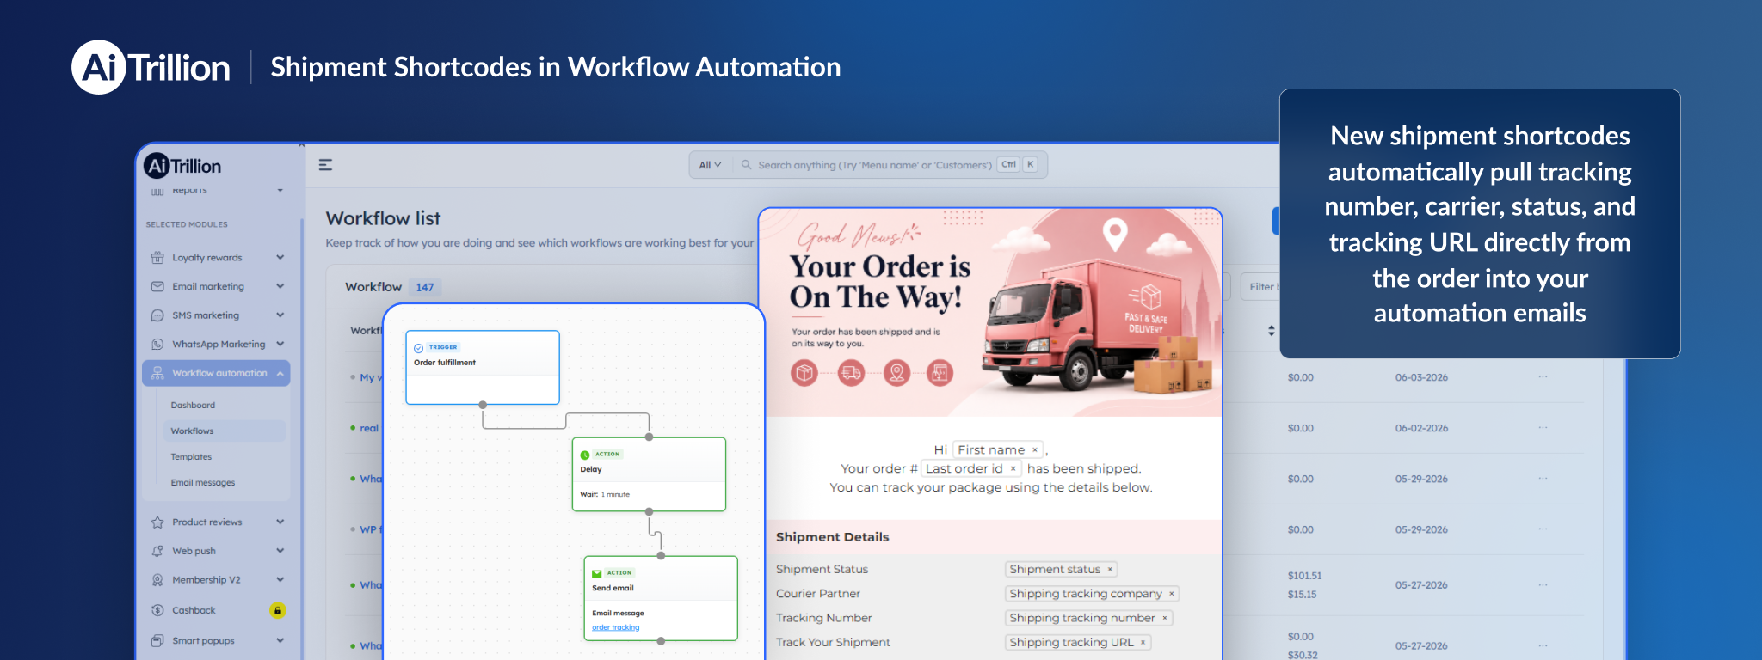Click the Filter button
1762x660 pixels.
pyautogui.click(x=1260, y=287)
